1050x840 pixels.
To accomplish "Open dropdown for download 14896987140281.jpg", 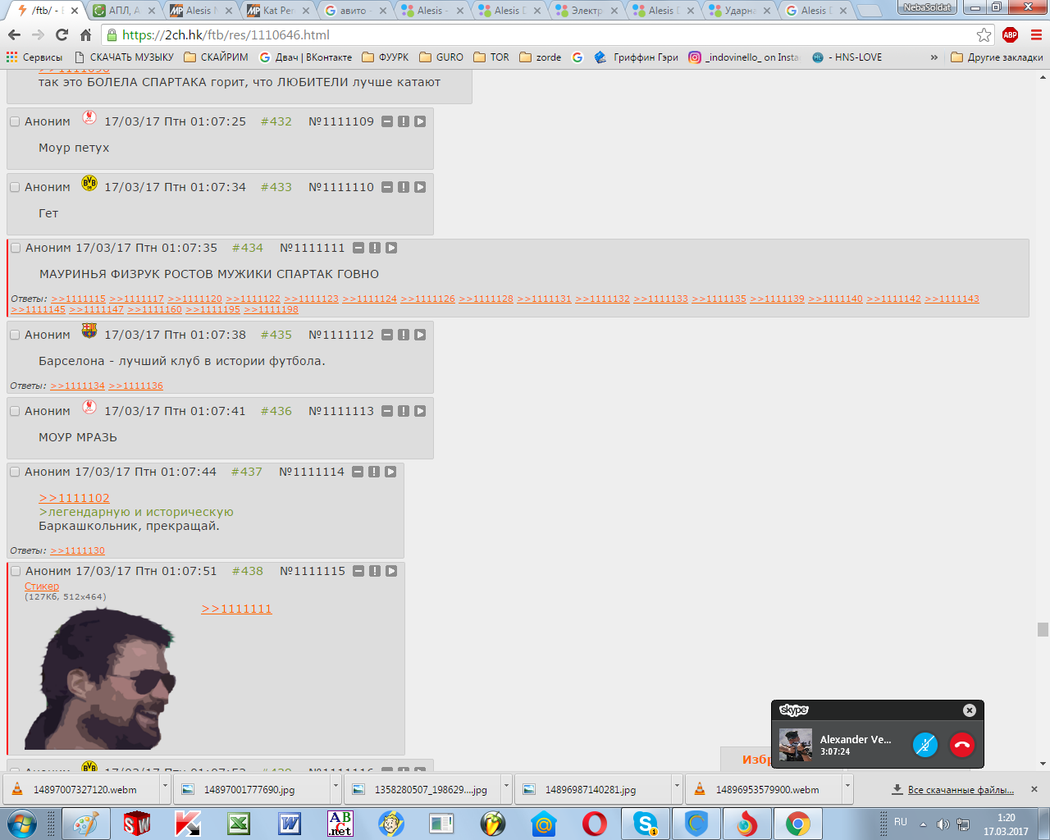I will click(677, 789).
